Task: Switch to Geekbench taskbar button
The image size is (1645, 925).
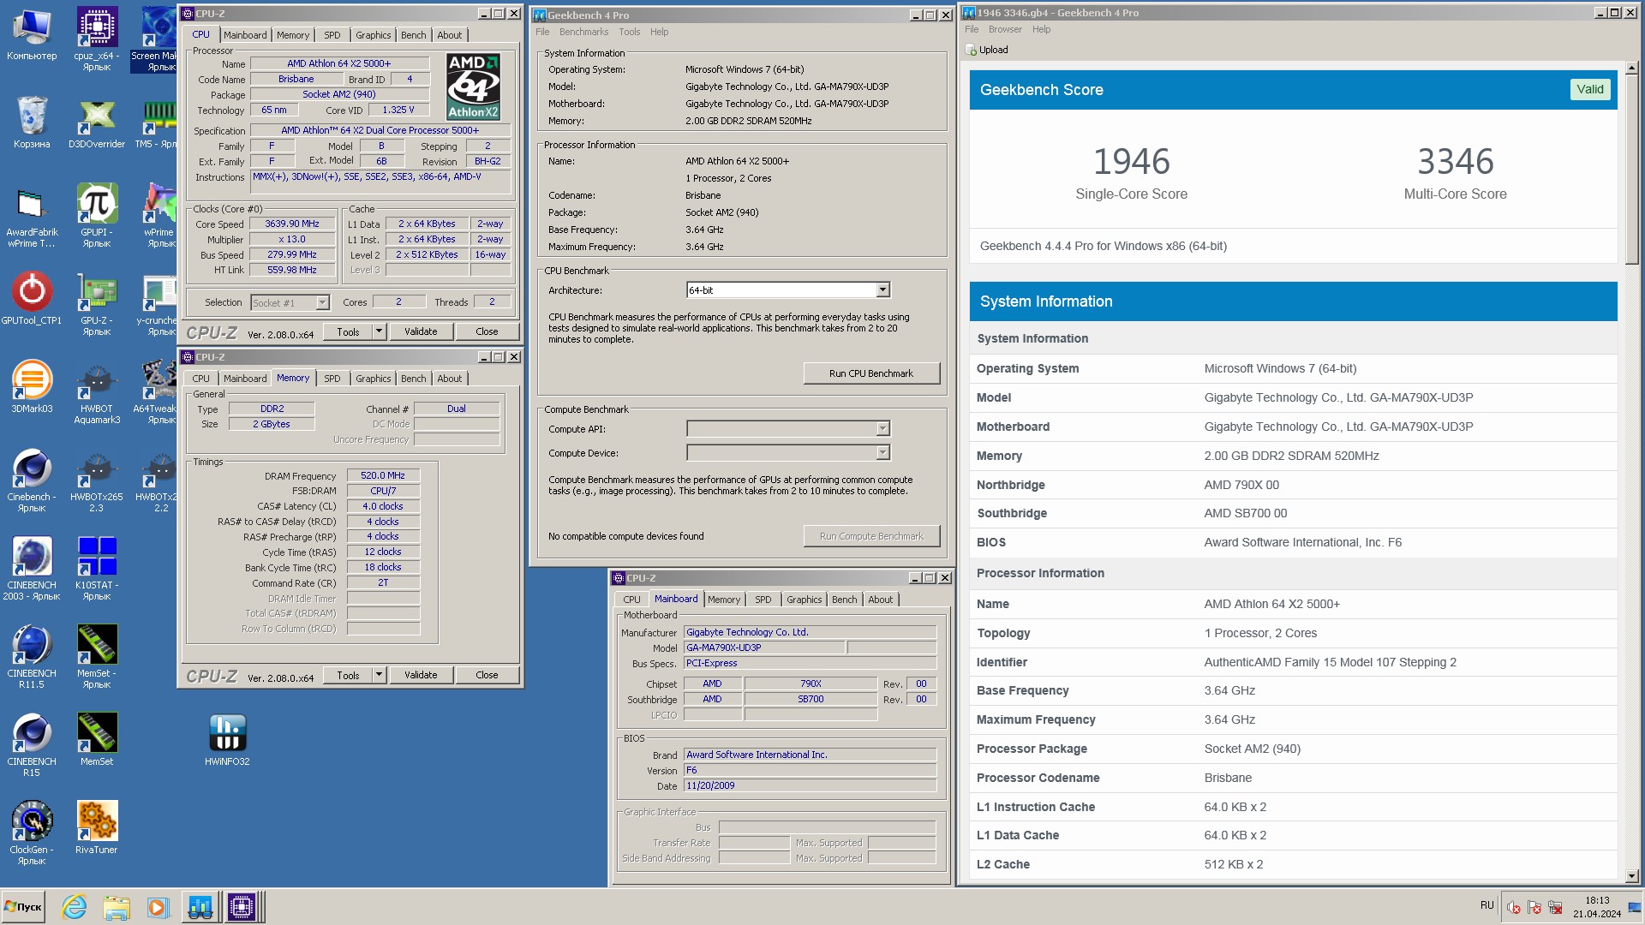Action: [200, 907]
